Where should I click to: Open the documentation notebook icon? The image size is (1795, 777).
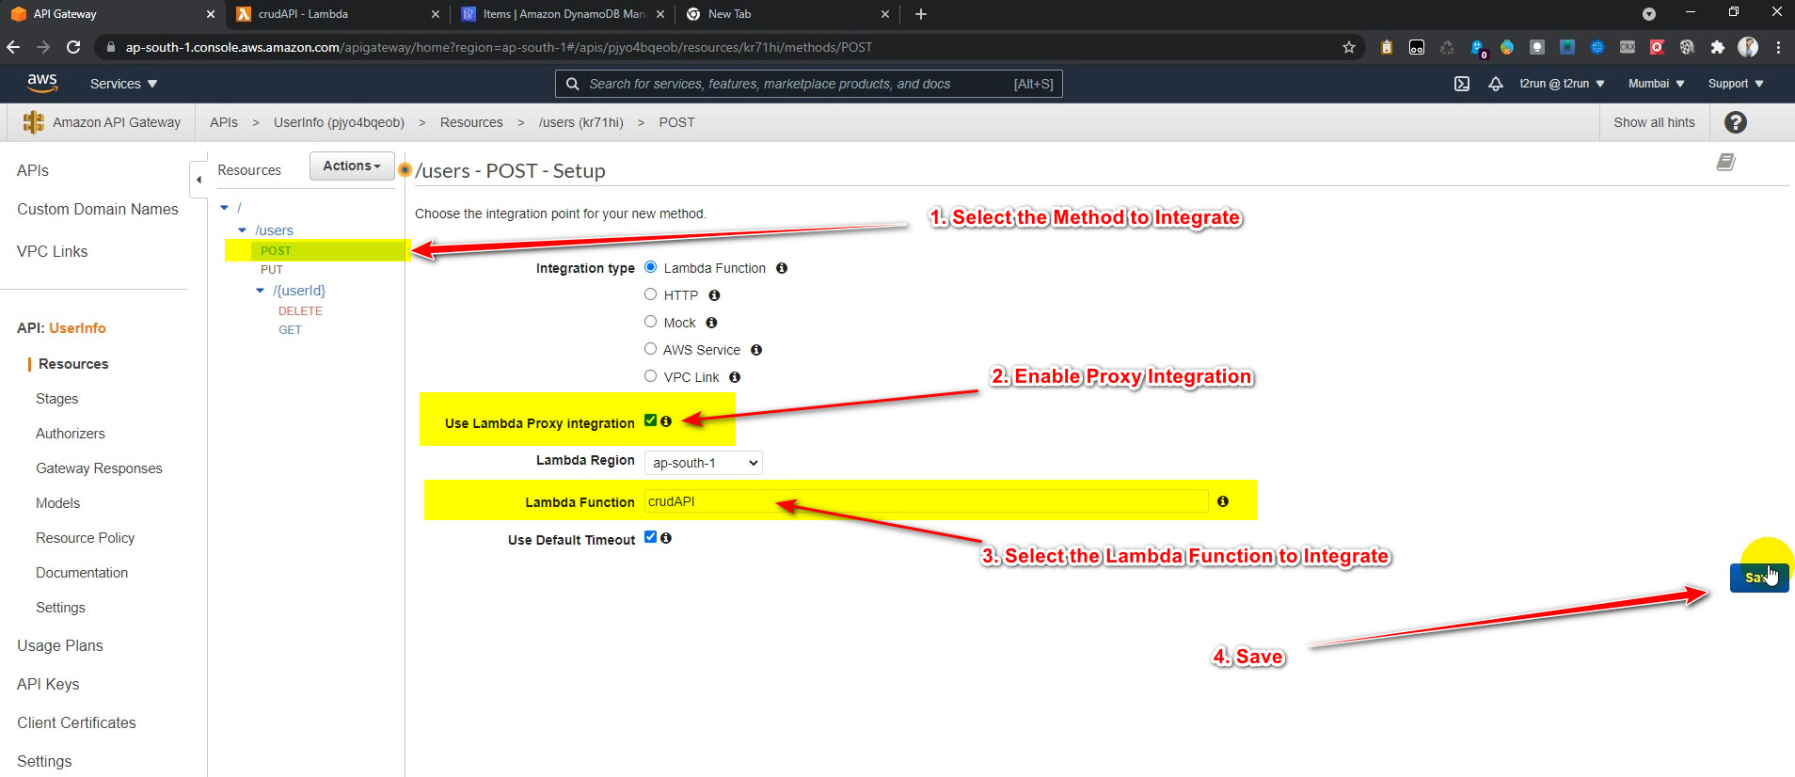pos(1726,162)
